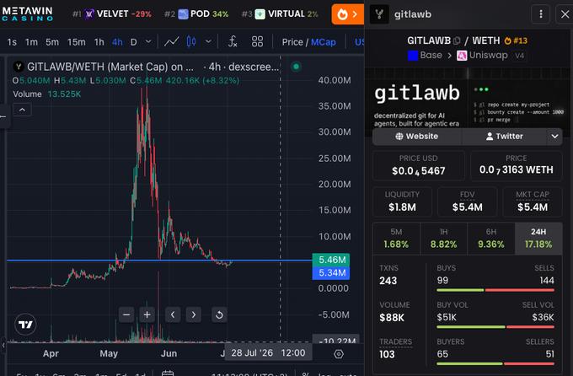Open chart settings hexagon gear icon
This screenshot has height=376, width=573.
point(339,354)
